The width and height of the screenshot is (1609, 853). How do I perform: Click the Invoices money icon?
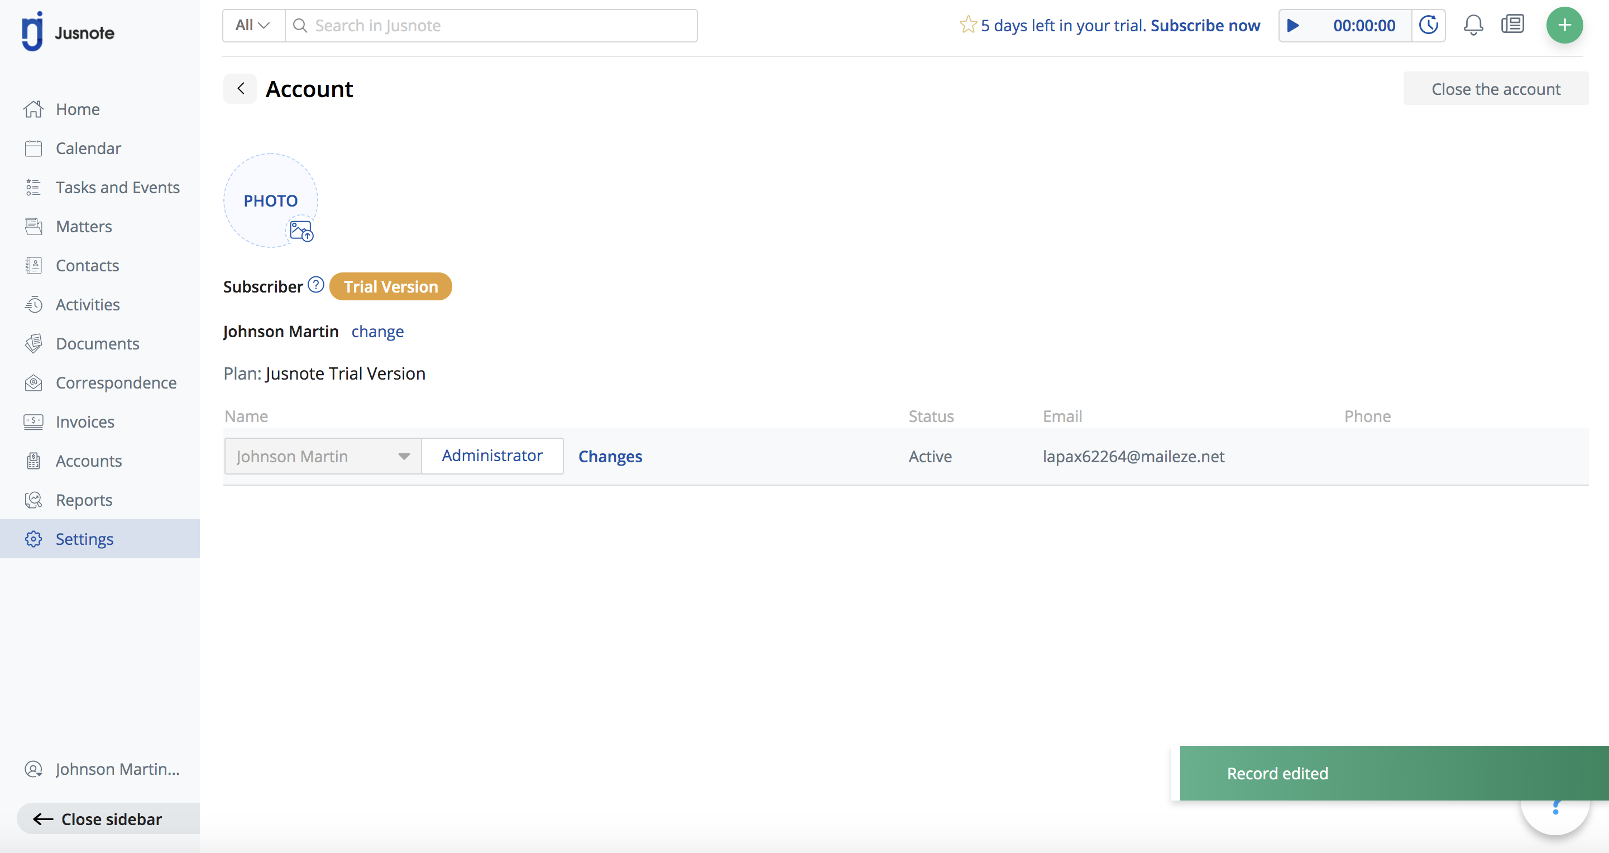click(33, 422)
